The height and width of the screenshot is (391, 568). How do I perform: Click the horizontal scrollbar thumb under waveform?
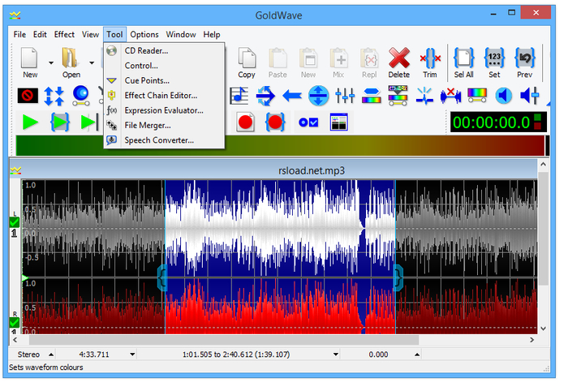point(224,340)
